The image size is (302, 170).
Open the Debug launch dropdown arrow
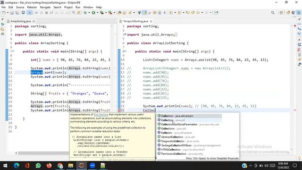[89, 13]
